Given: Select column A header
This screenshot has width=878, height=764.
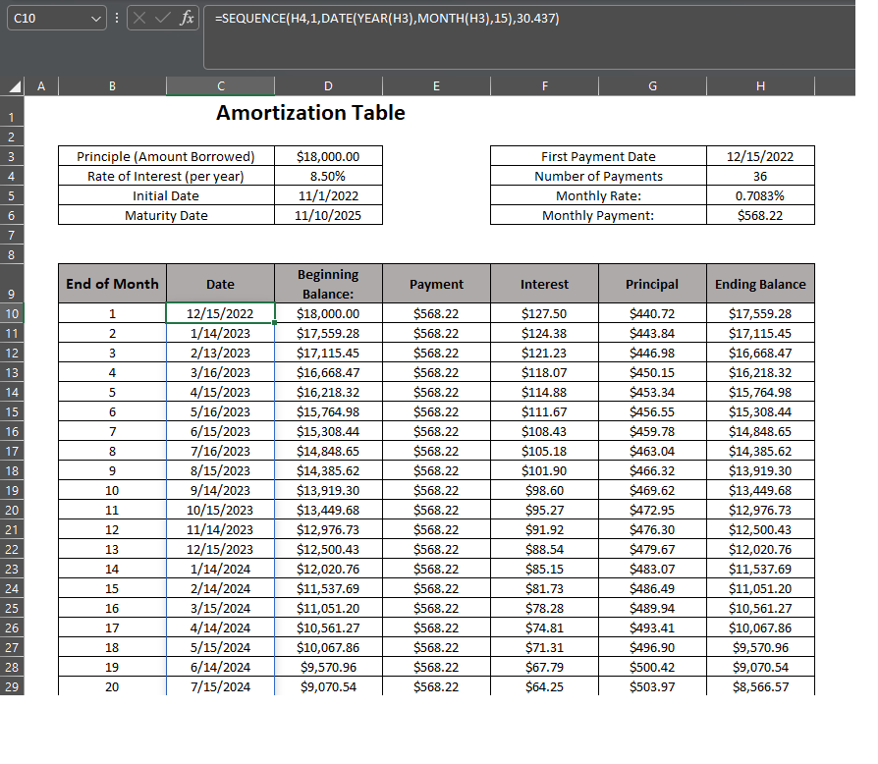Looking at the screenshot, I should click(41, 86).
